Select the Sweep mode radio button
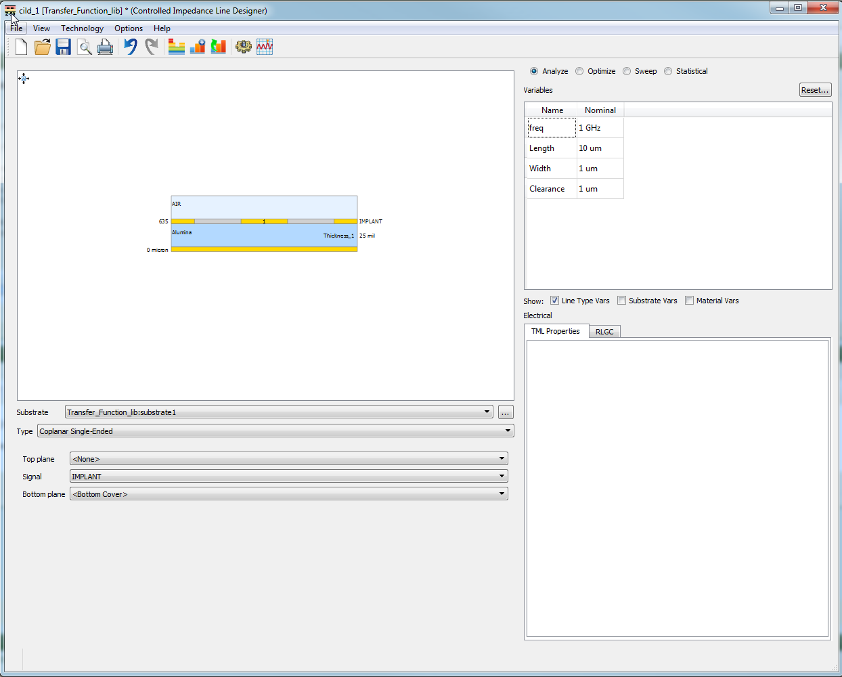The width and height of the screenshot is (842, 677). 627,71
